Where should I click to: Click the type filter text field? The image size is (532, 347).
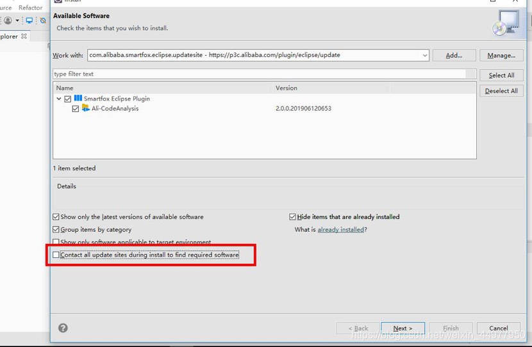(260, 74)
